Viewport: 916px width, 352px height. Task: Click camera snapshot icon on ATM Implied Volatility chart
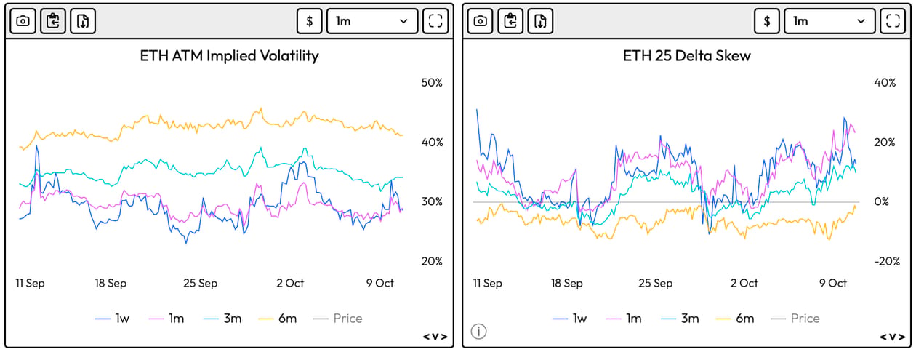23,21
